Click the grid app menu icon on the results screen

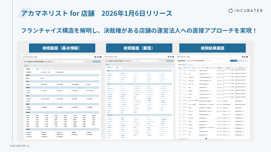(247, 57)
